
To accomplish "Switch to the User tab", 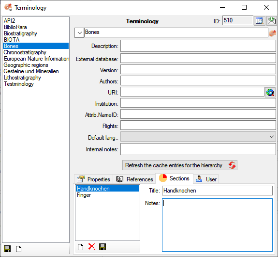I will tap(206, 179).
